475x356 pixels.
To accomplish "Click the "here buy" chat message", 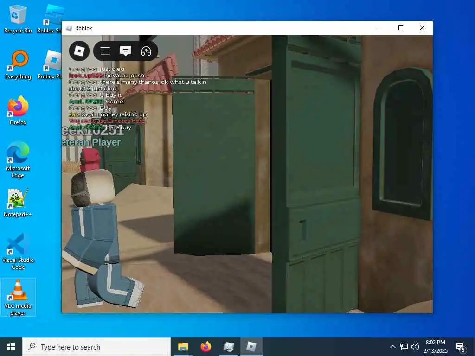I will pos(118,127).
